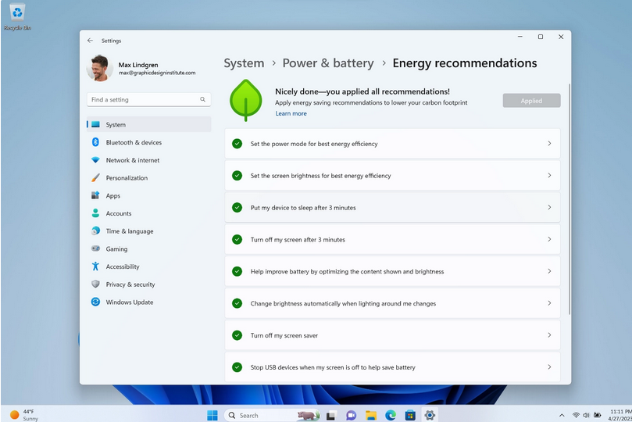Launch Teams Chat from taskbar

[x=351, y=415]
